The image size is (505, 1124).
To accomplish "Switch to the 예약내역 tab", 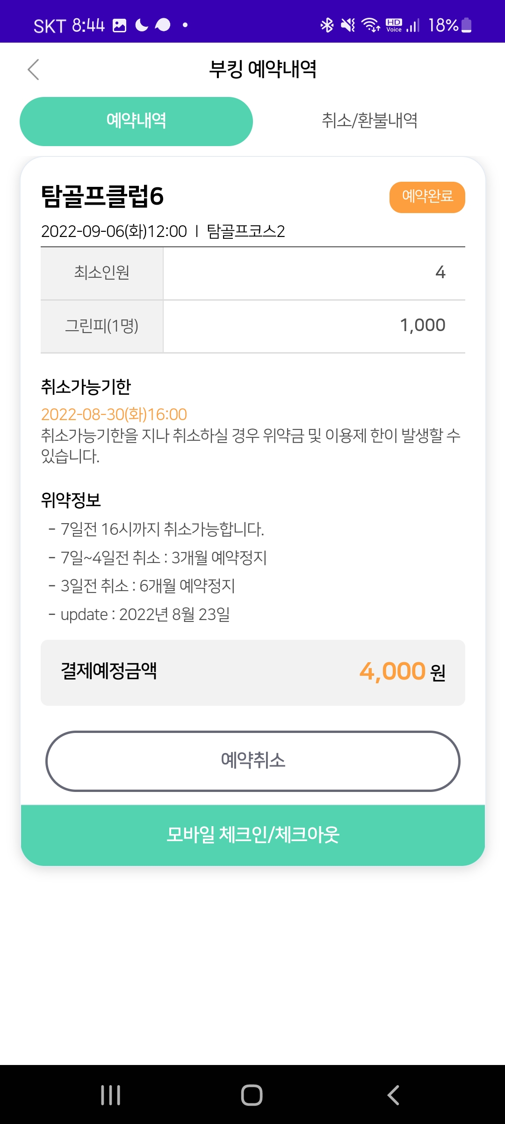I will [136, 121].
